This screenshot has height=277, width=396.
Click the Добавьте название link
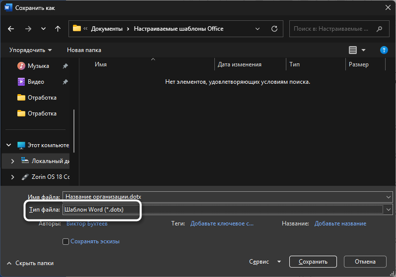(340, 223)
